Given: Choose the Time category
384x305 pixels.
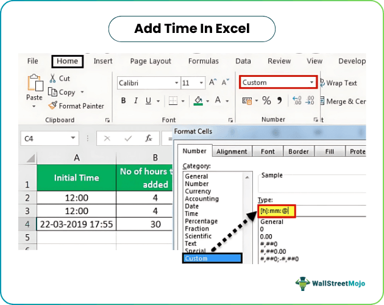Looking at the screenshot, I should pyautogui.click(x=191, y=213).
